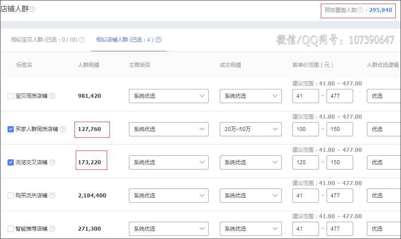Image resolution: width=401 pixels, height=239 pixels.
Task: Check the 宝贝同质店铺 checkbox
Action: pyautogui.click(x=11, y=96)
